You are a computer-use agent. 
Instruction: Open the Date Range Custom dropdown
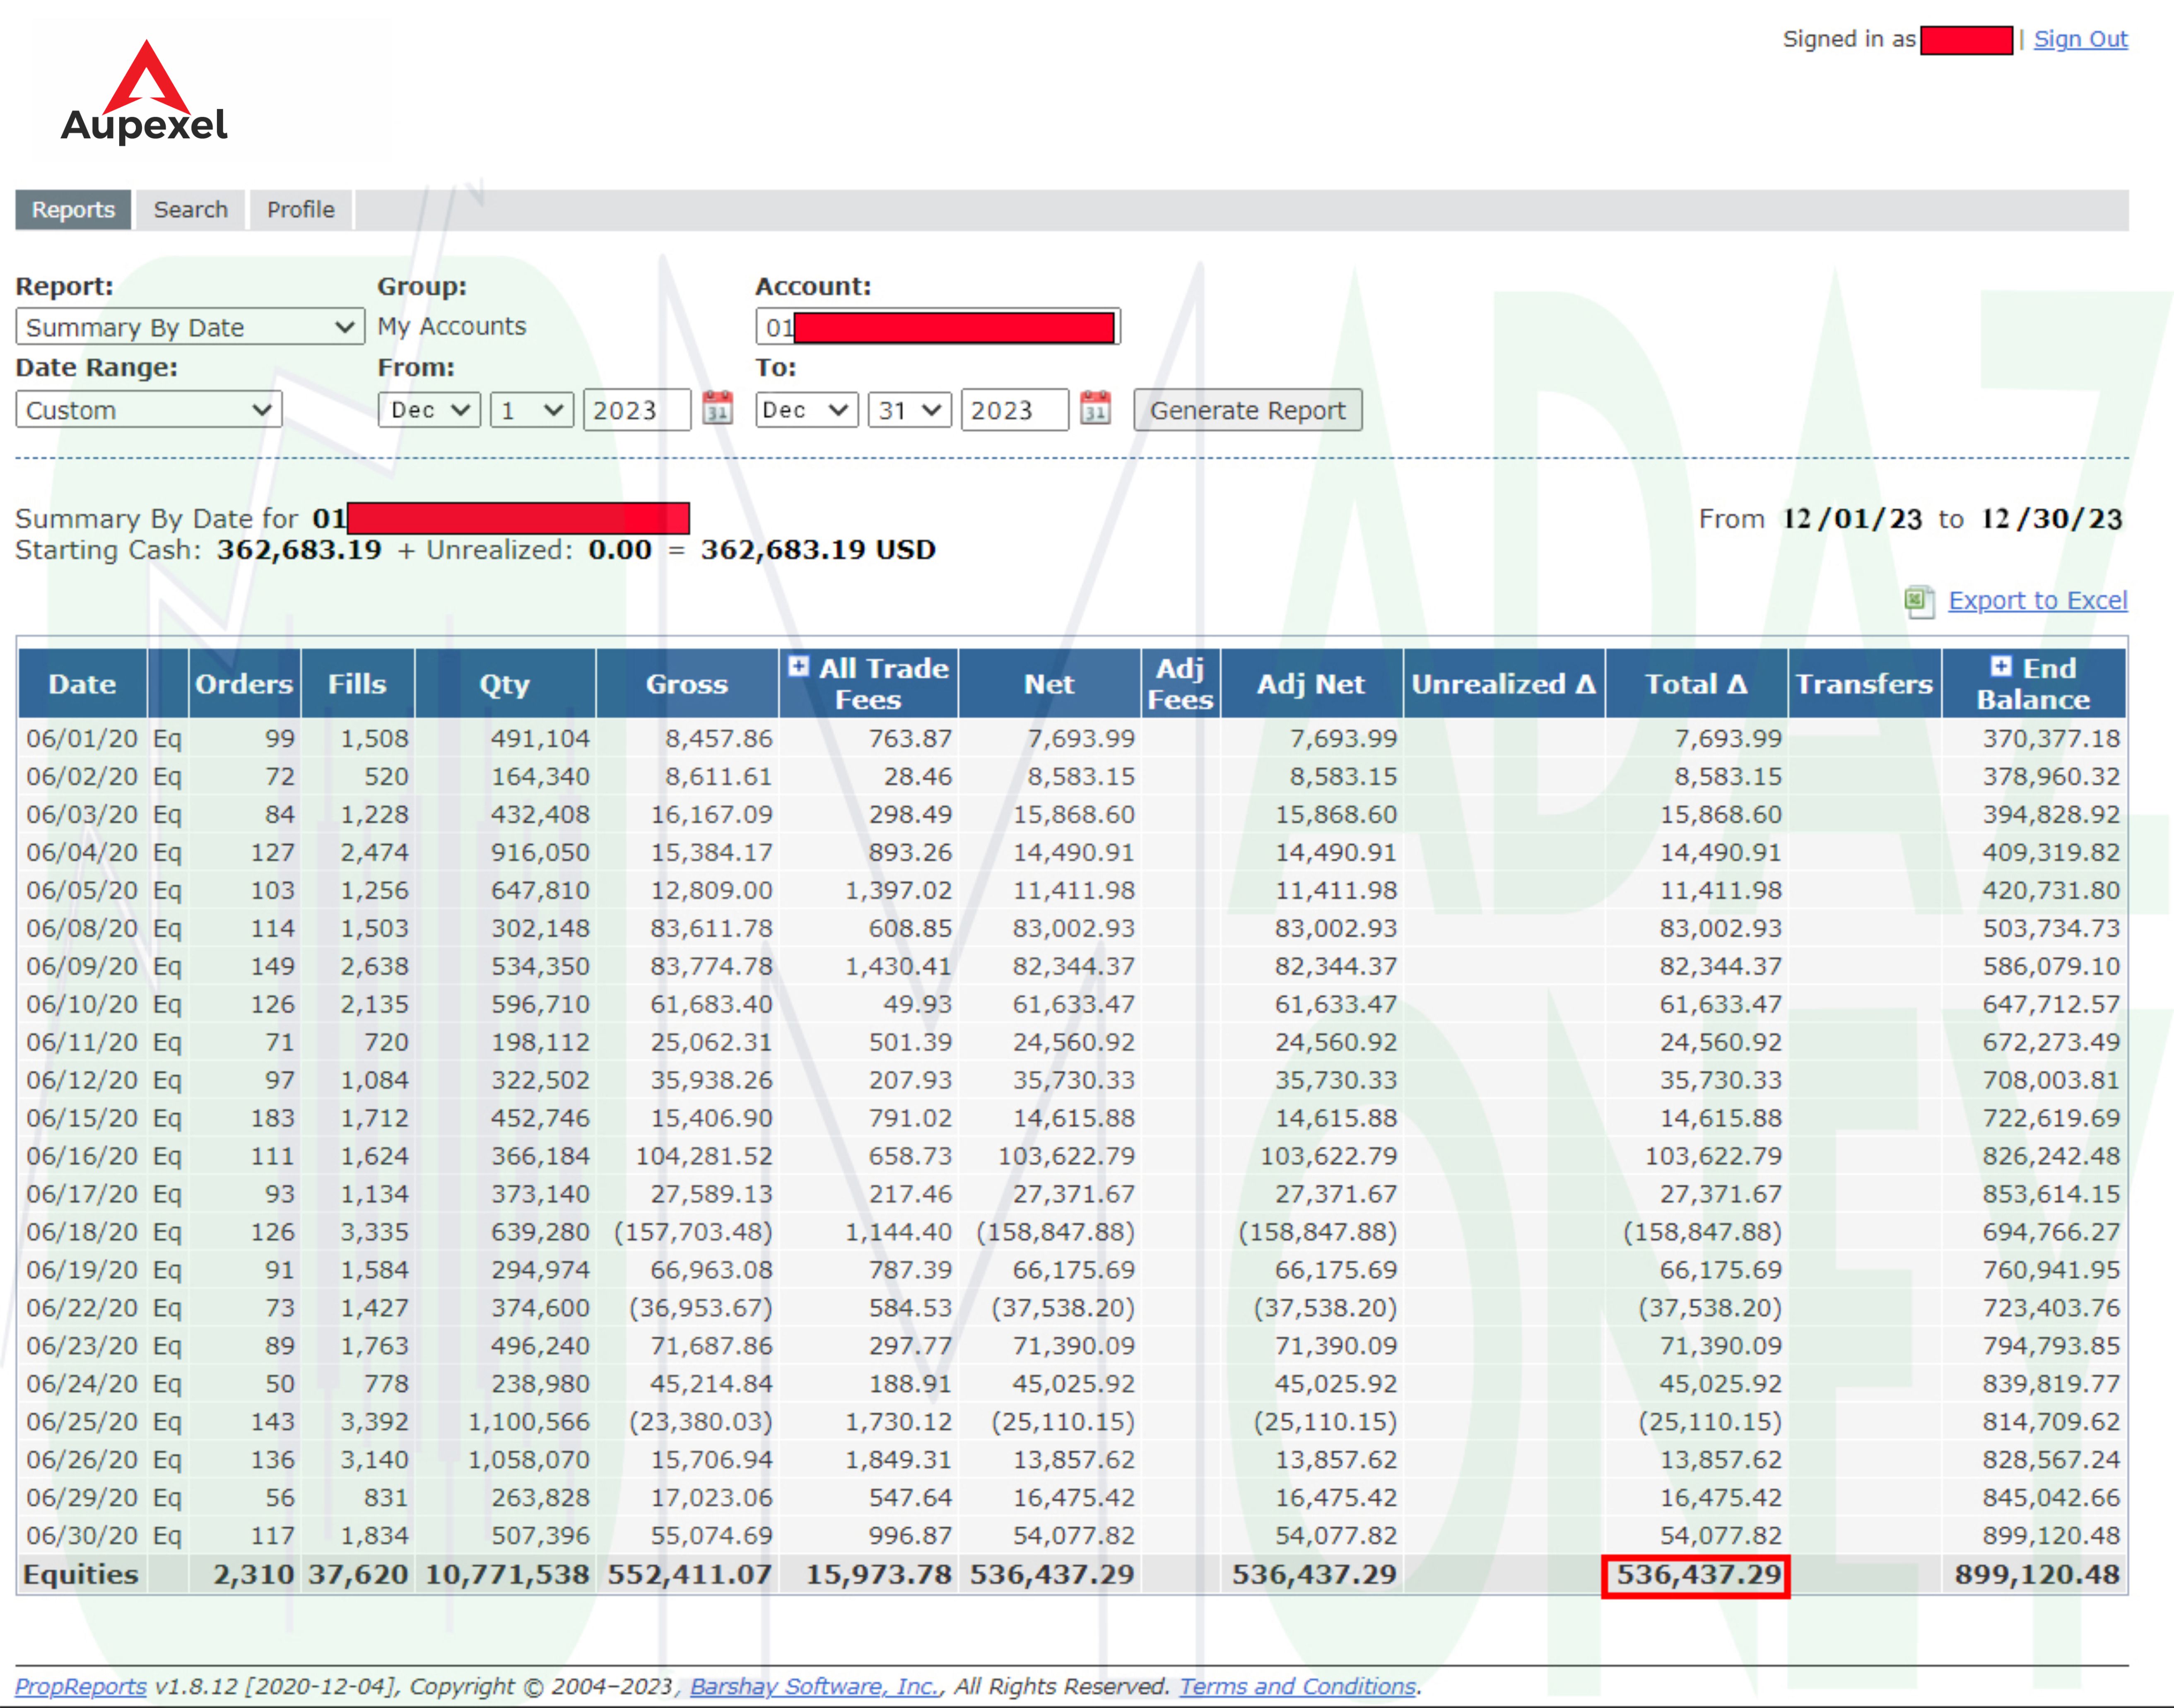point(149,410)
